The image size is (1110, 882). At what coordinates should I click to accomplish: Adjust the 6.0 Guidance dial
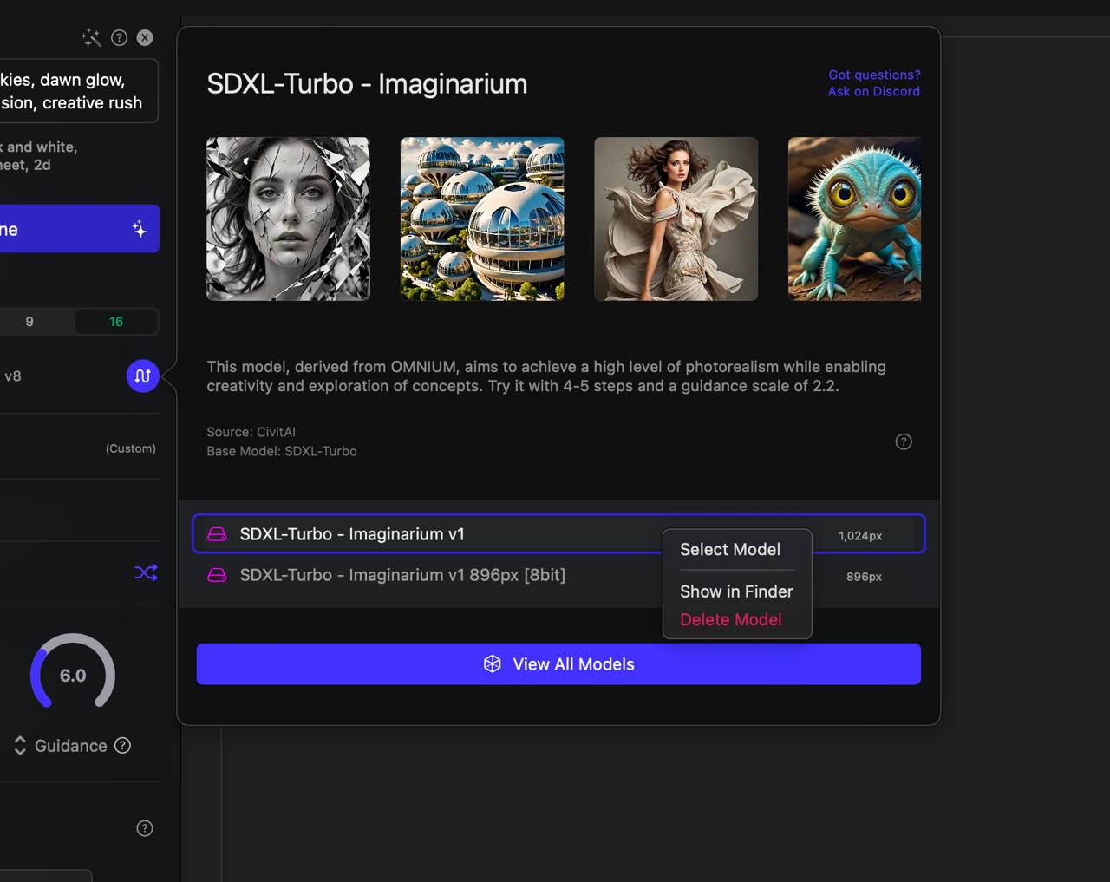[x=73, y=675]
